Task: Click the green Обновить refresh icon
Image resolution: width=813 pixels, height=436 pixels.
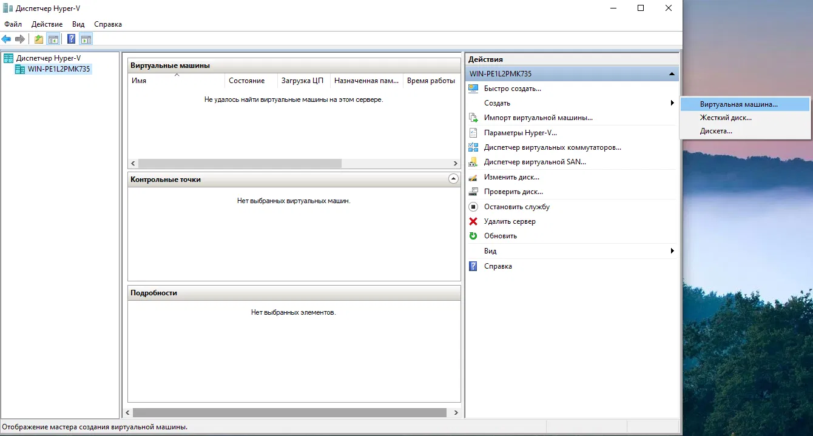Action: [473, 236]
